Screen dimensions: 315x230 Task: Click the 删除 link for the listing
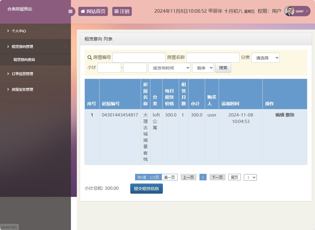(x=290, y=115)
